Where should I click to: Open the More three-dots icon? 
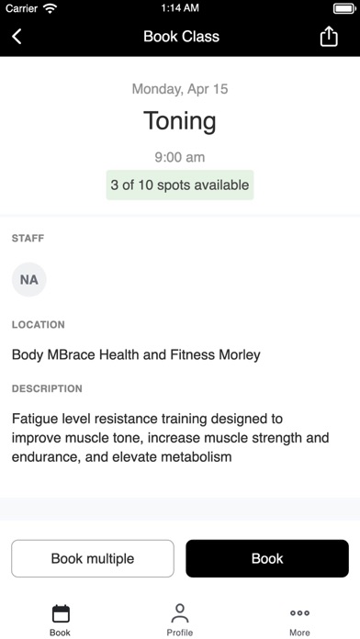pos(299,613)
